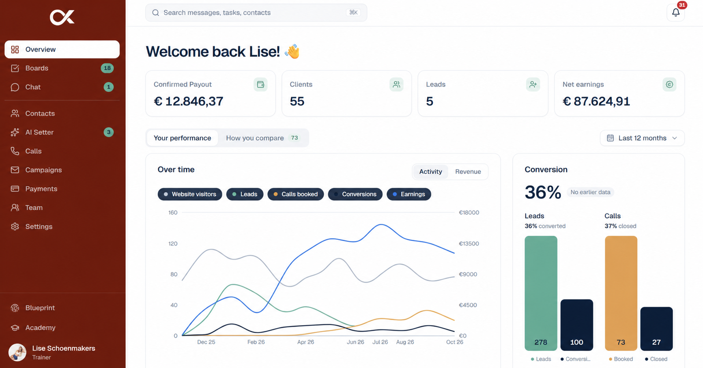Toggle the Leads series chip
703x368 pixels.
coord(245,194)
